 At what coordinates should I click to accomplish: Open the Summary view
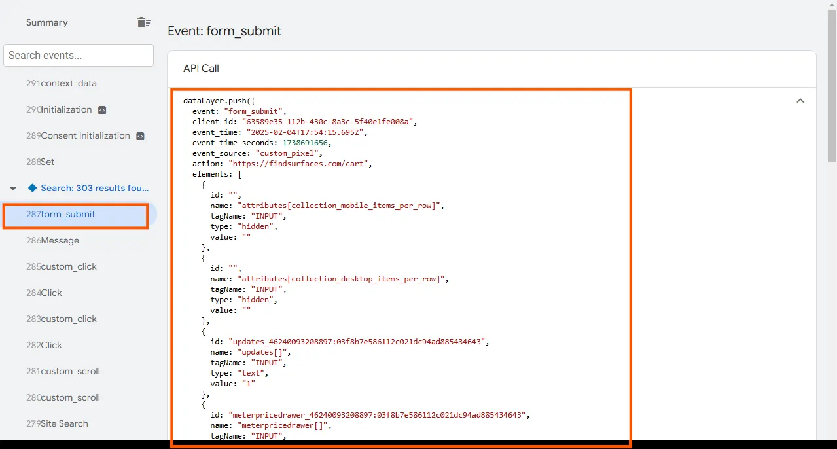tap(47, 22)
